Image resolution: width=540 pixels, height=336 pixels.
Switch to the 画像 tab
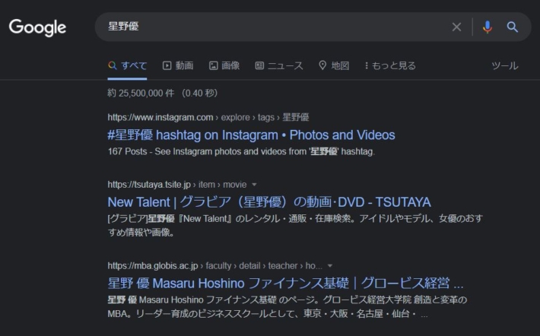[x=224, y=65]
